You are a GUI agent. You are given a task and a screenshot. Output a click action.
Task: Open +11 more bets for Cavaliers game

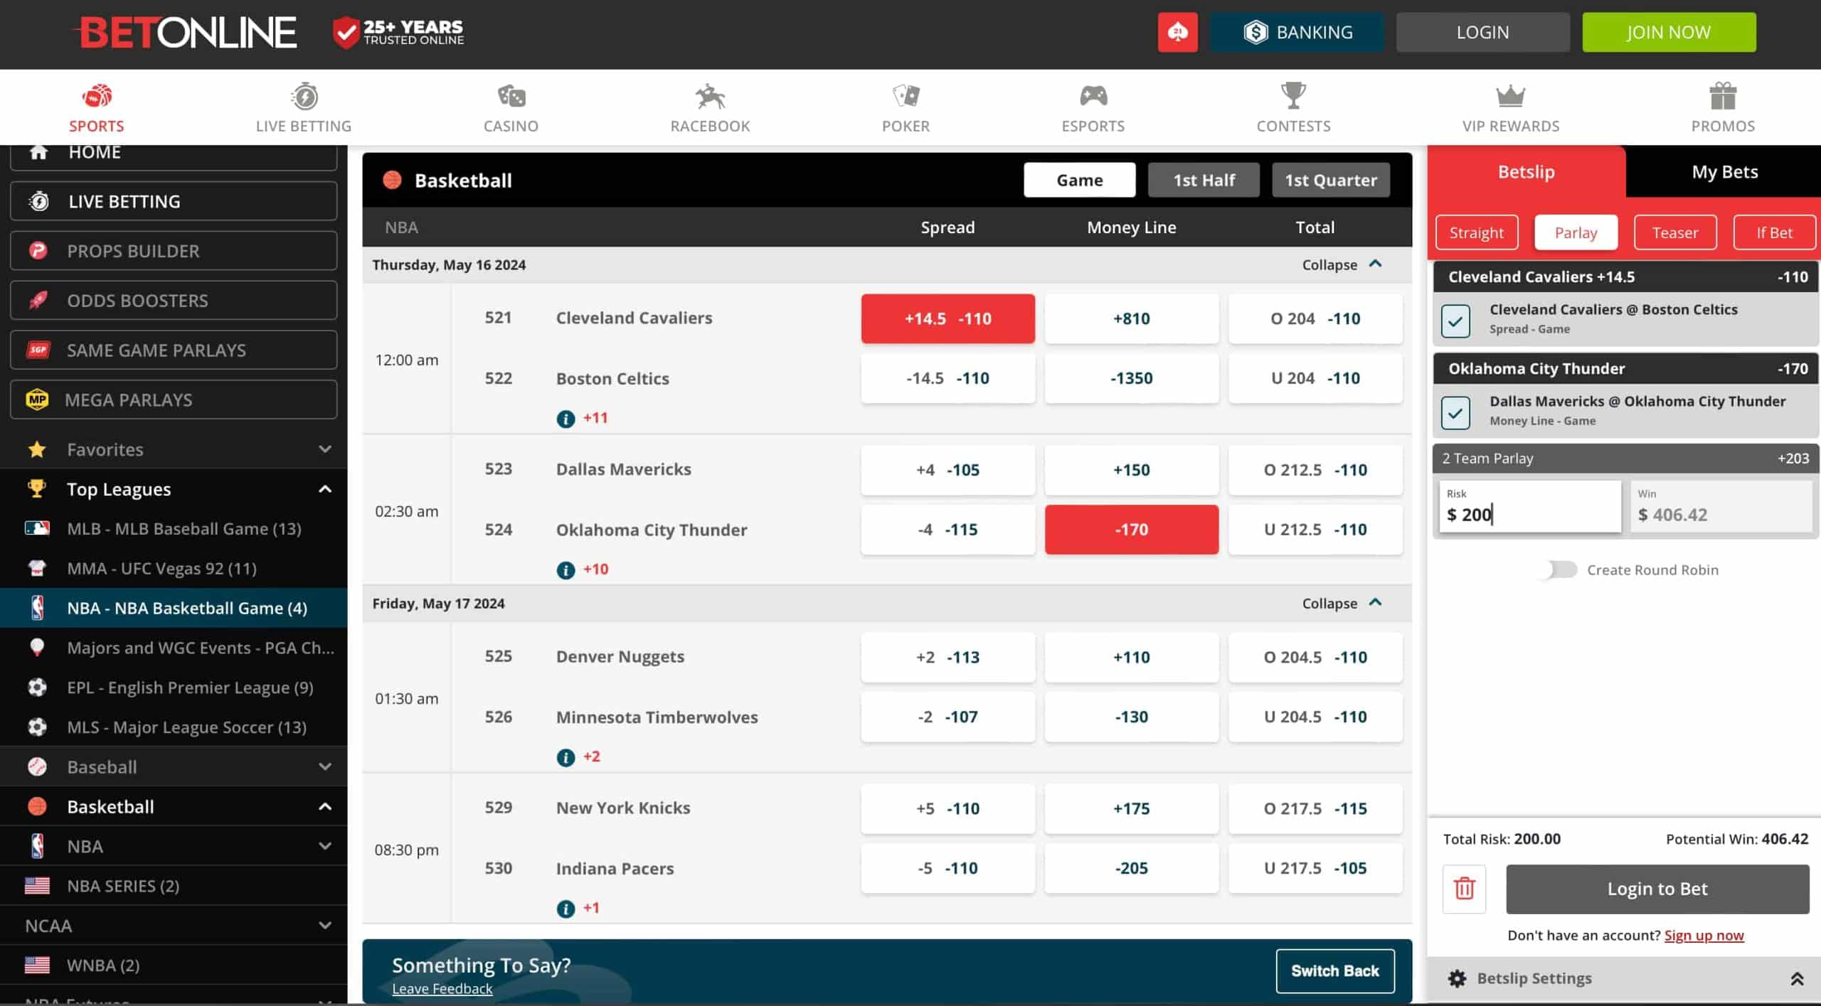pos(595,418)
